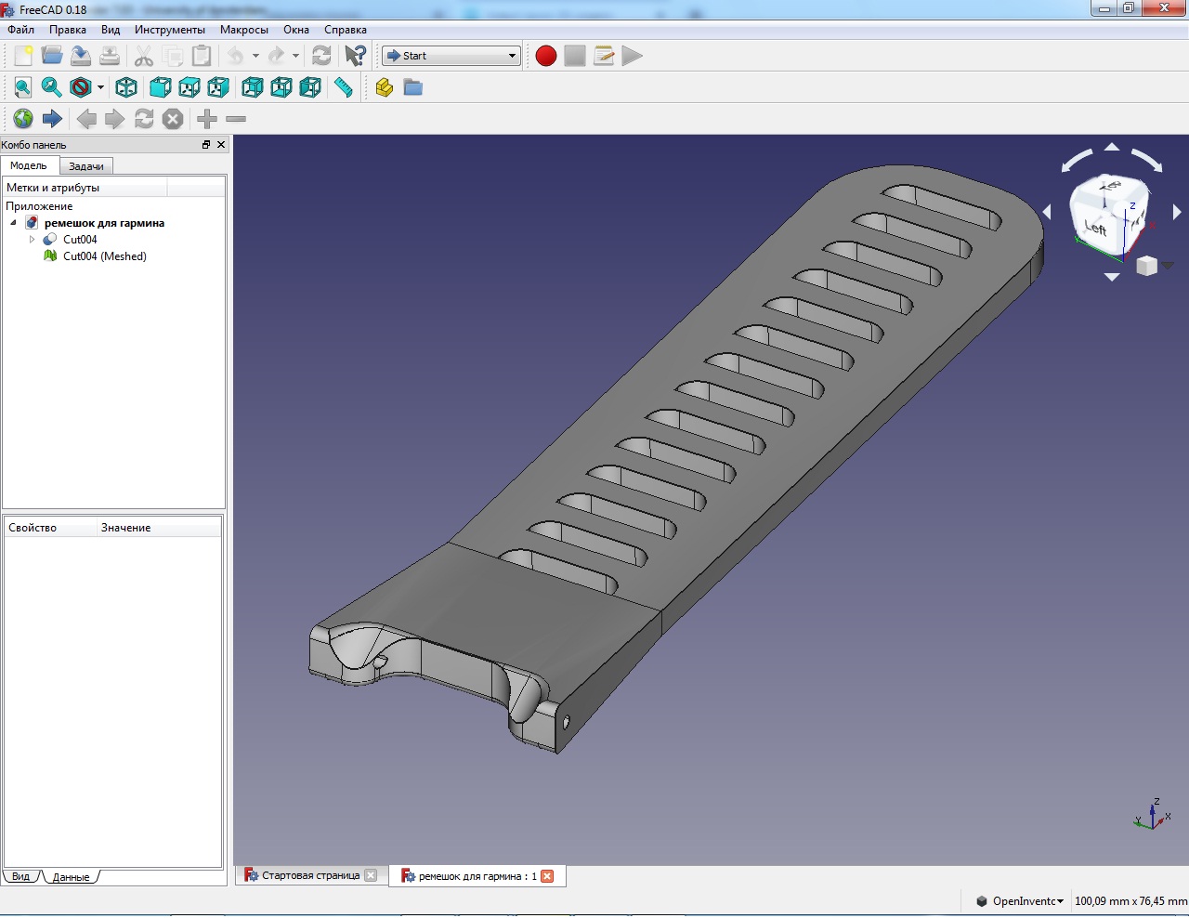Select Cut004 (Meshed) in model tree
The width and height of the screenshot is (1189, 918).
coord(104,256)
